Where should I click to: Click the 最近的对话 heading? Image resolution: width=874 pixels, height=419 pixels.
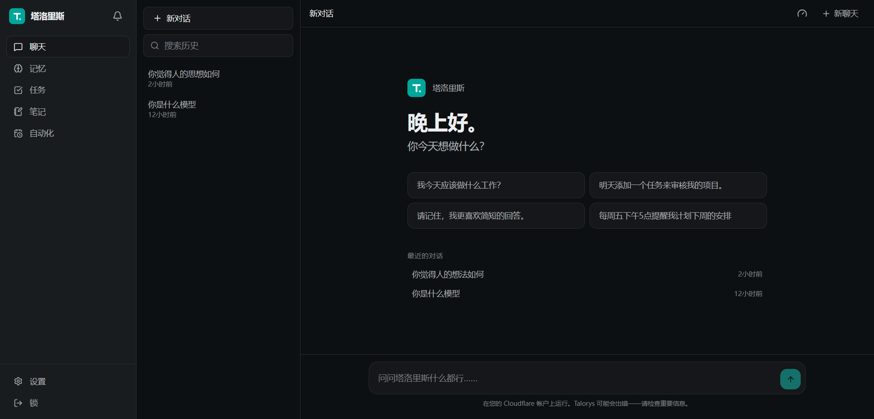[x=425, y=256]
